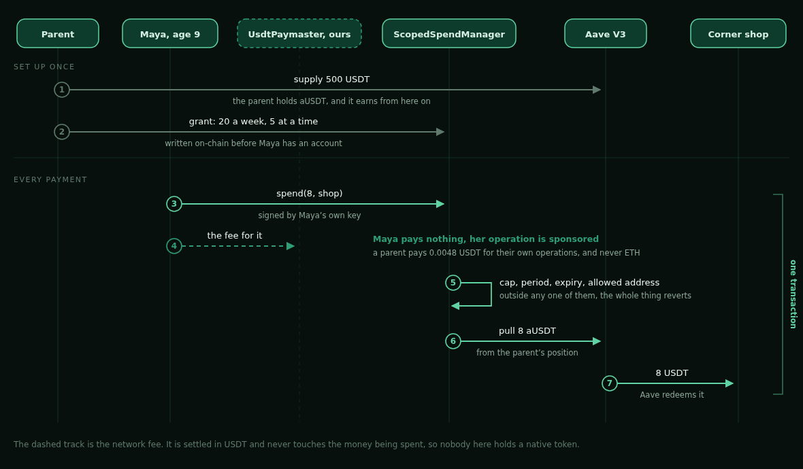The height and width of the screenshot is (469, 803).
Task: Select the "spend(8, shop)" message label
Action: (310, 193)
